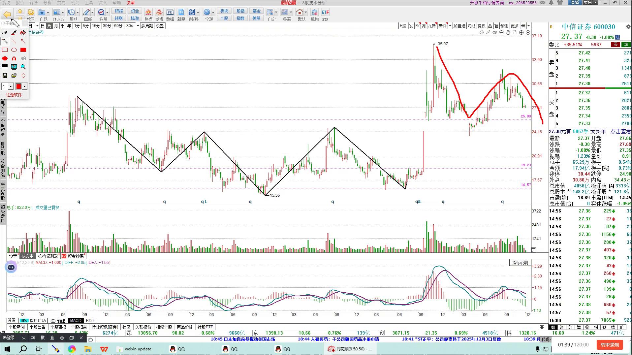Click the zoom out minus icon above chart

[528, 32]
